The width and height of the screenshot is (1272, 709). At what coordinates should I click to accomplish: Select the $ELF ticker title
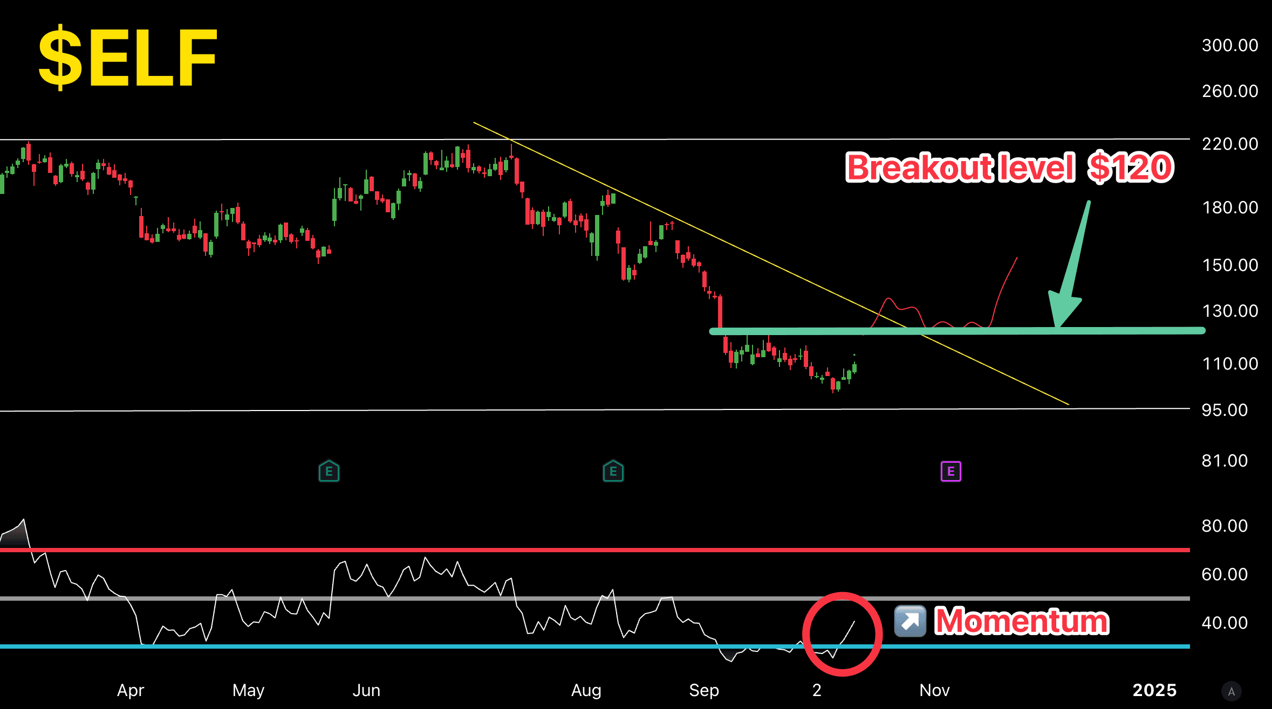128,57
